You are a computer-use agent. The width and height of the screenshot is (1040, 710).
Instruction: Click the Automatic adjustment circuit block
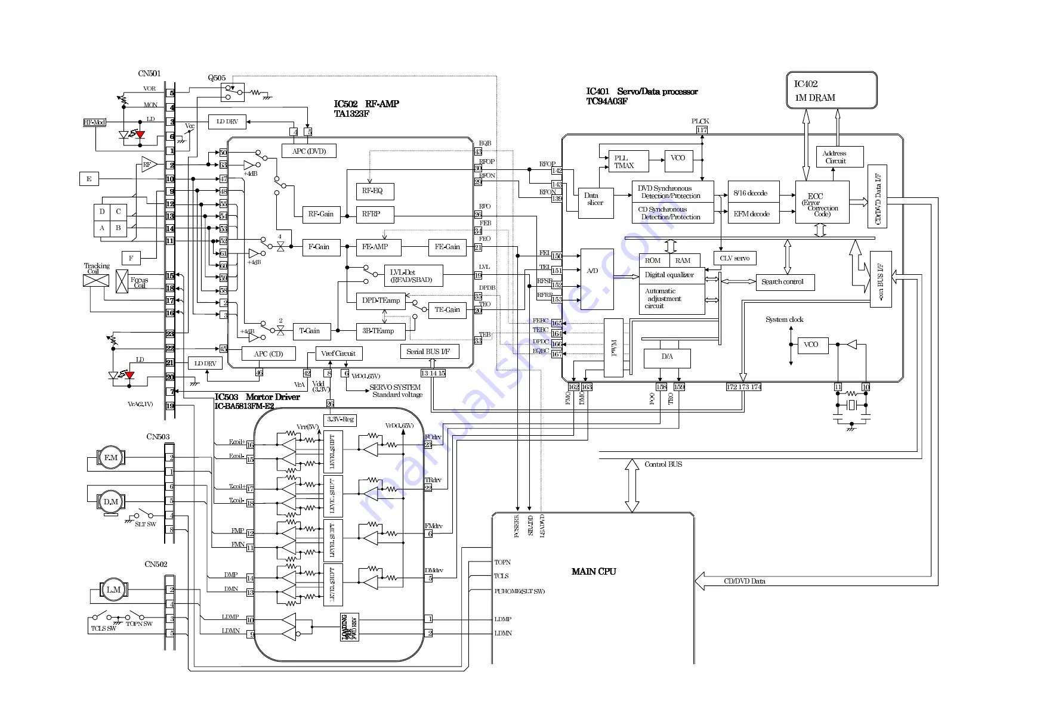[672, 299]
